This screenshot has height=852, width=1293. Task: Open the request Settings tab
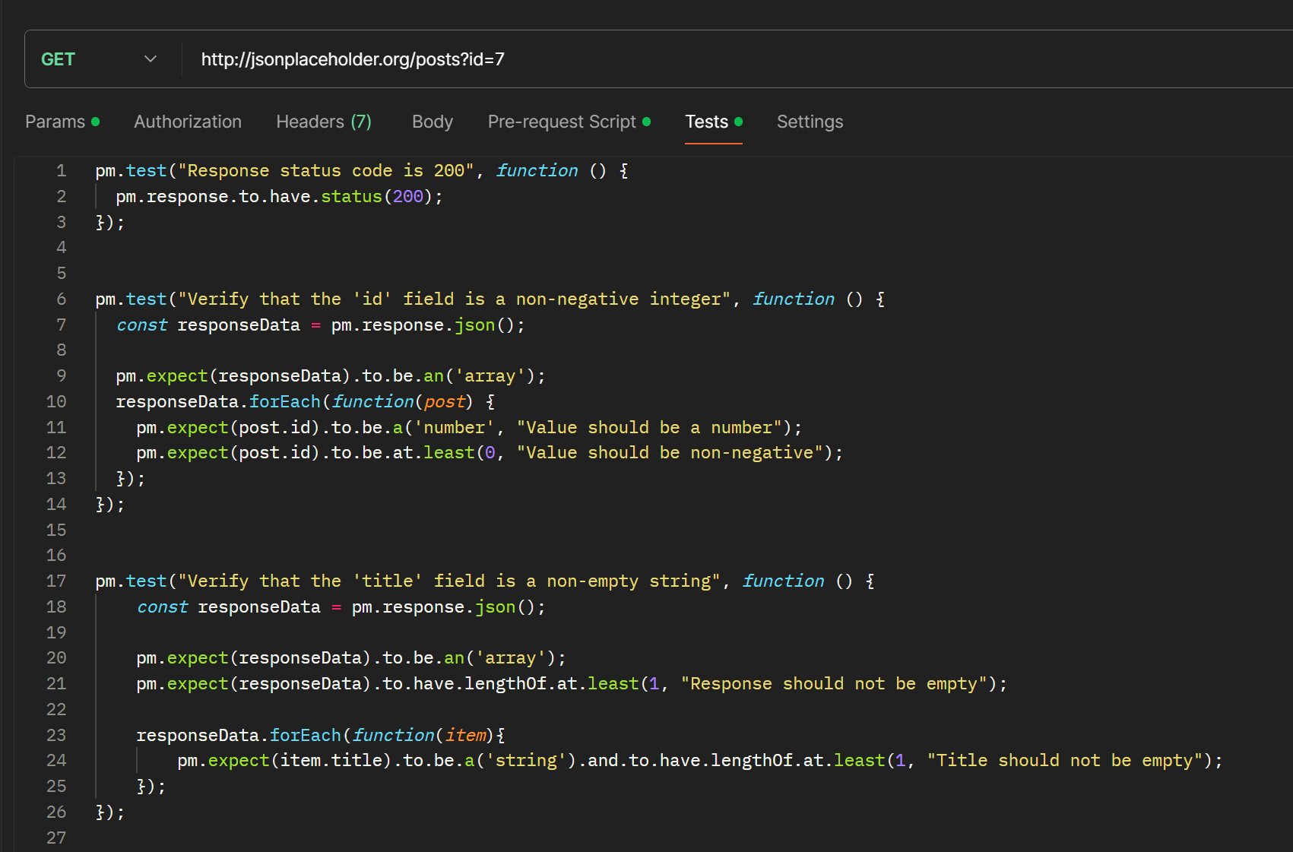tap(810, 122)
